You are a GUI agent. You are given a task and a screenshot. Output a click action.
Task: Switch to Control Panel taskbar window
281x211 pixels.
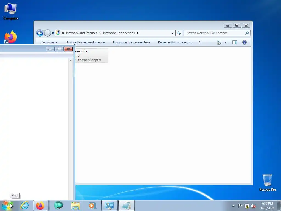click(x=109, y=206)
